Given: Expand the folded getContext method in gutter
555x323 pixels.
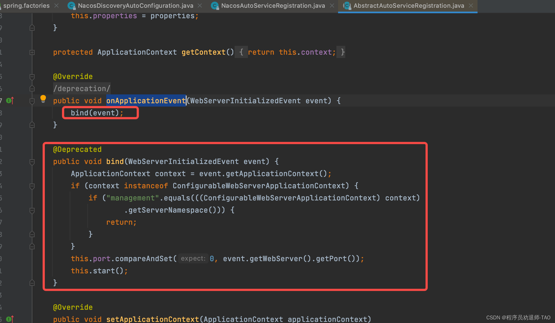Looking at the screenshot, I should [x=32, y=52].
